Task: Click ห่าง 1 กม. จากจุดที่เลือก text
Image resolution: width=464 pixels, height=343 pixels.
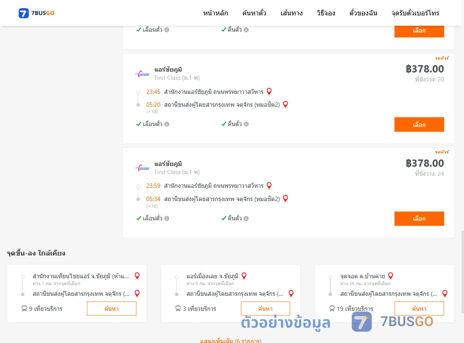Action: coord(56,283)
